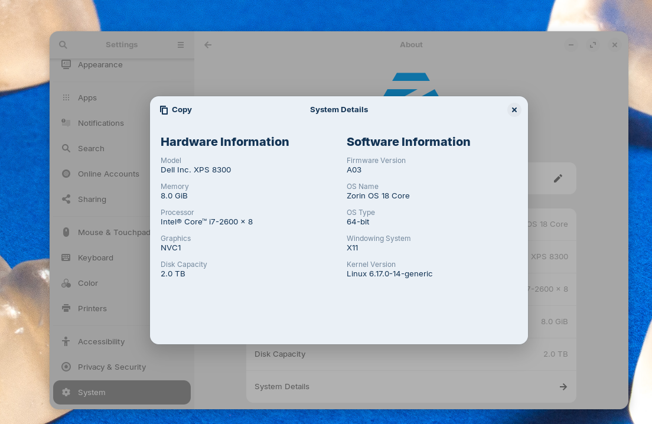The image size is (652, 424).
Task: Click the Sharing icon in sidebar
Action: (x=66, y=198)
